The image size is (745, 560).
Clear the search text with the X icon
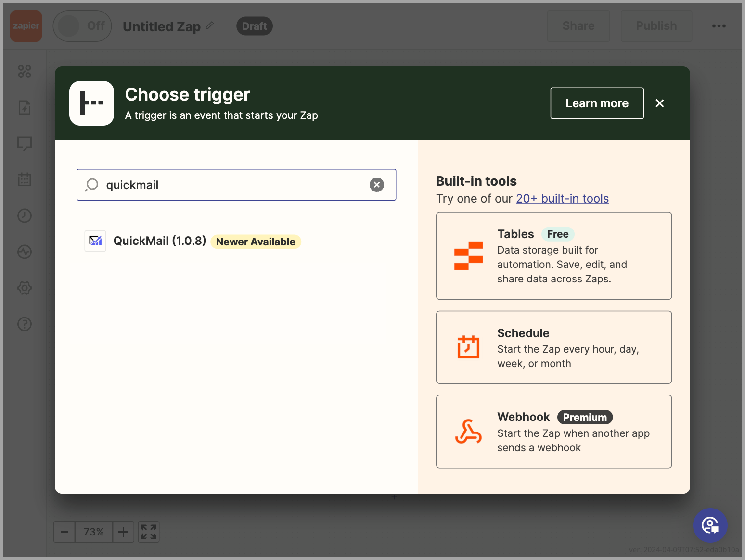tap(377, 185)
